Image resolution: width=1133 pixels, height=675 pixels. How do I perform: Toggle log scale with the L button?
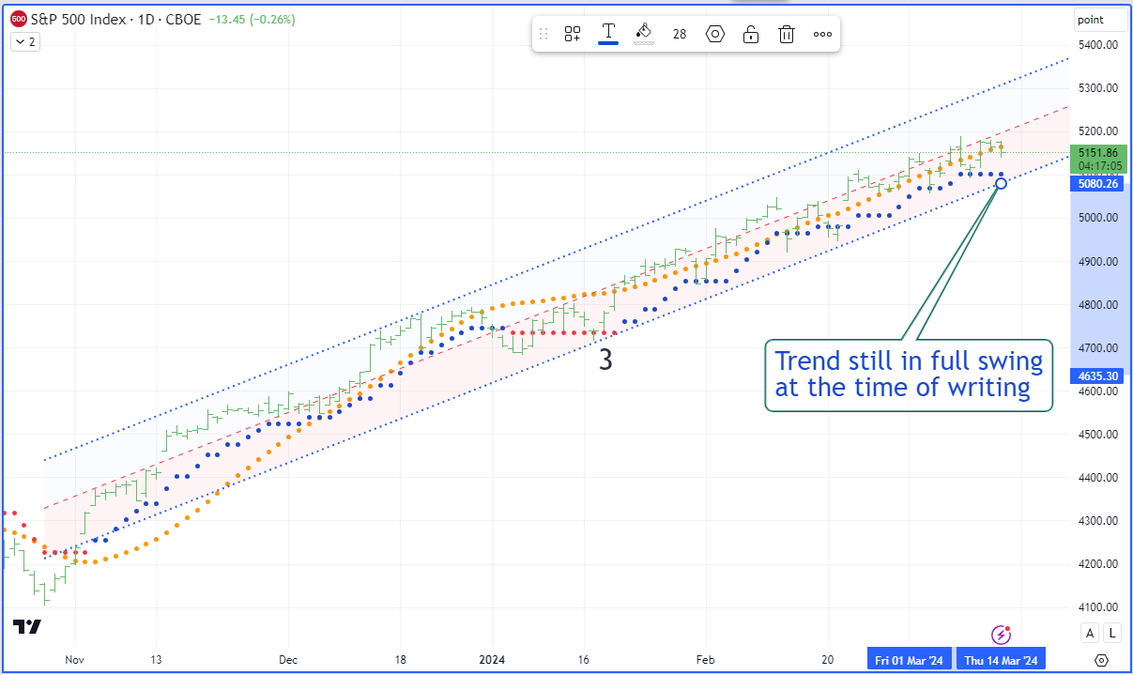click(1112, 633)
